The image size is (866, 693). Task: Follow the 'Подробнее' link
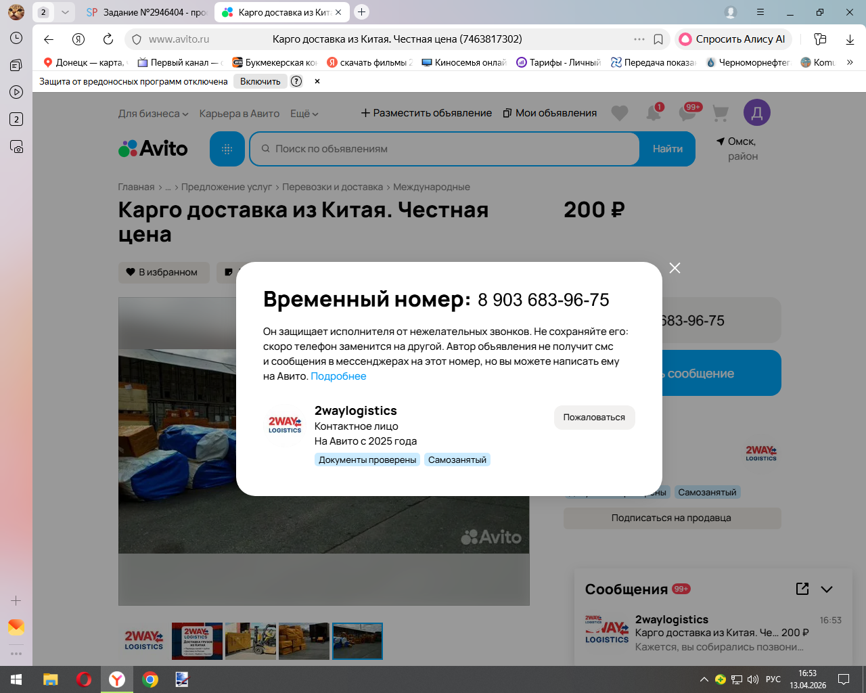point(338,376)
